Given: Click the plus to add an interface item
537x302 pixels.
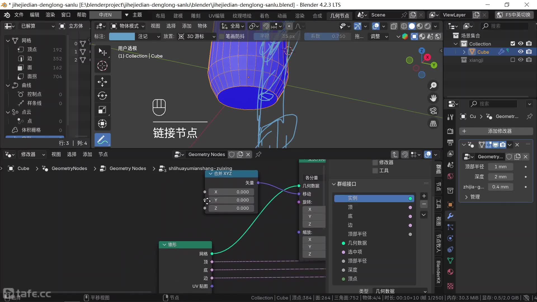Looking at the screenshot, I should (424, 196).
